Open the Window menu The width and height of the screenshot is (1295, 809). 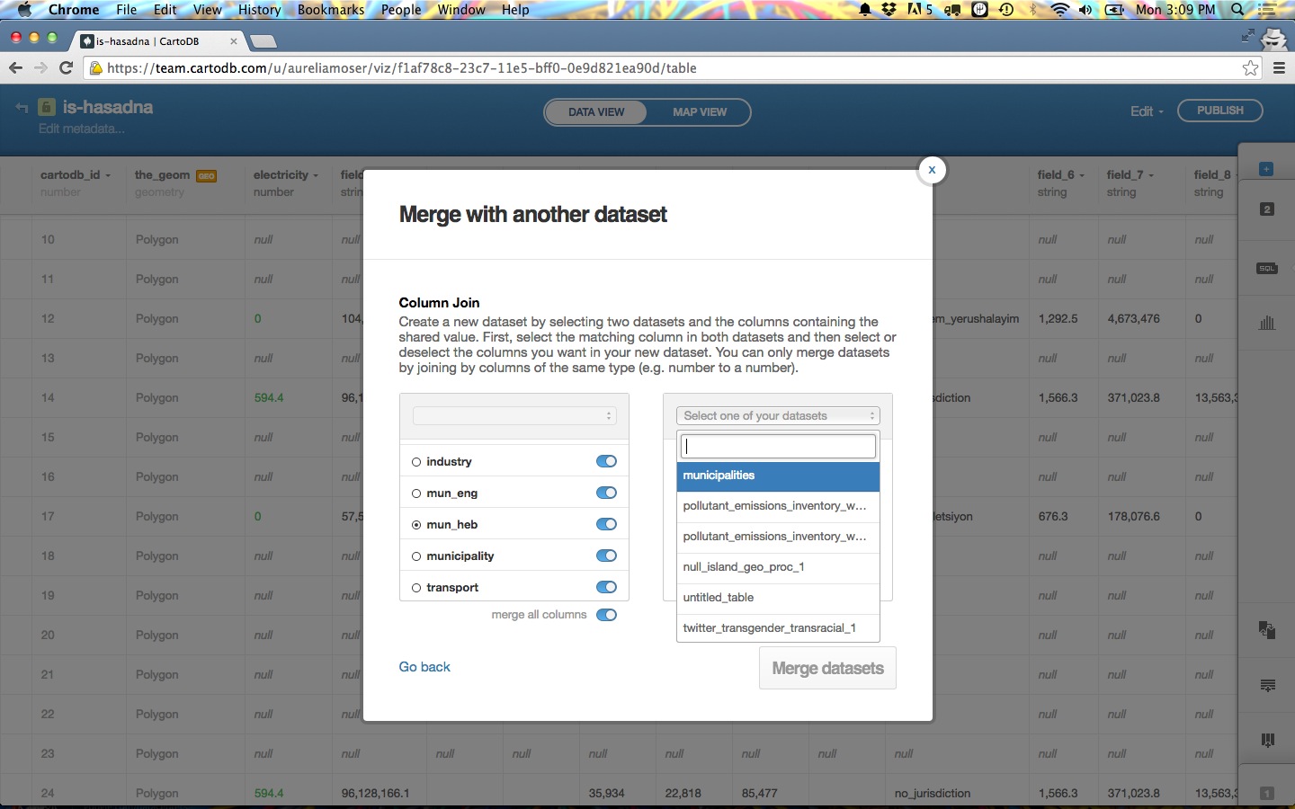(x=461, y=10)
